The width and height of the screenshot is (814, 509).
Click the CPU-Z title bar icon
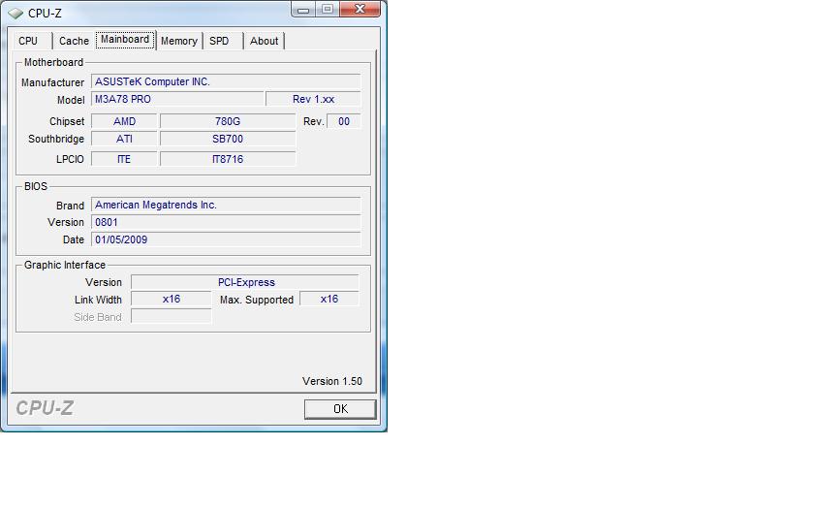click(16, 13)
